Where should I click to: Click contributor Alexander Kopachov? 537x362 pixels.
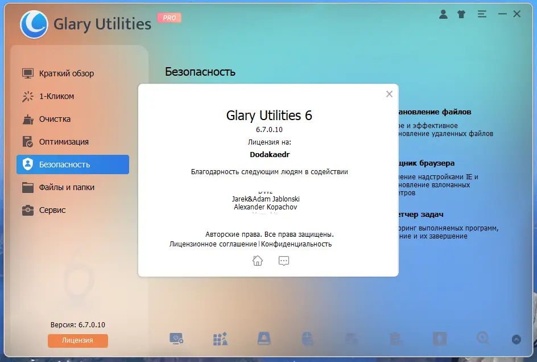tap(266, 207)
